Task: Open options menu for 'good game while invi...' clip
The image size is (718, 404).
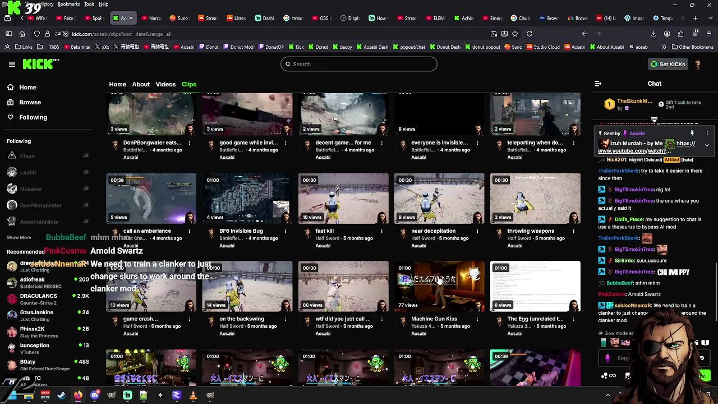Action: [286, 143]
